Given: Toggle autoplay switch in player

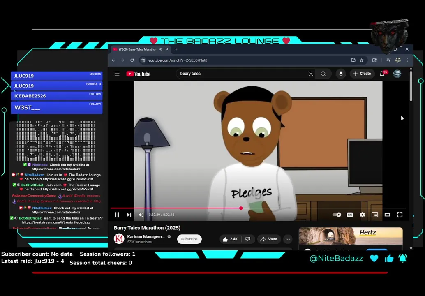Looking at the screenshot, I should point(337,215).
